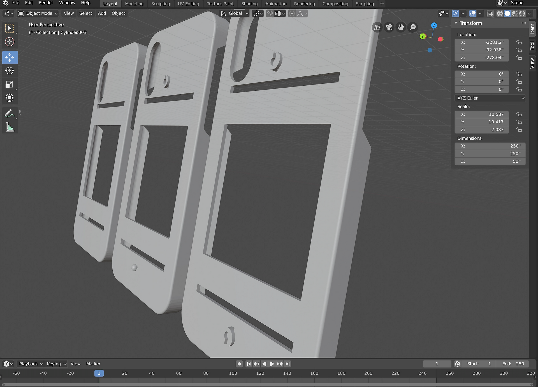This screenshot has height=387, width=538.
Task: Switch to rendered viewport shading
Action: (x=522, y=13)
